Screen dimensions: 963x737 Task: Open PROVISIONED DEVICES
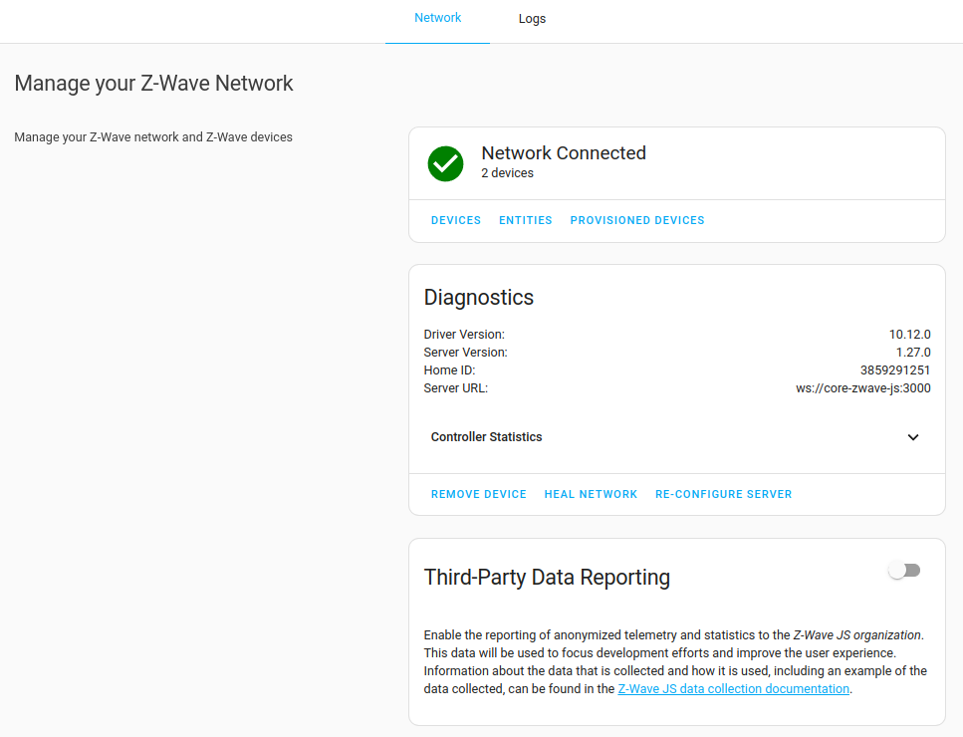tap(636, 220)
